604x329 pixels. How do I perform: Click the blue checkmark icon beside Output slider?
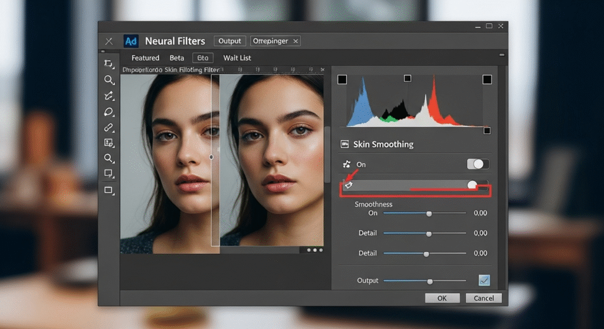tap(484, 280)
